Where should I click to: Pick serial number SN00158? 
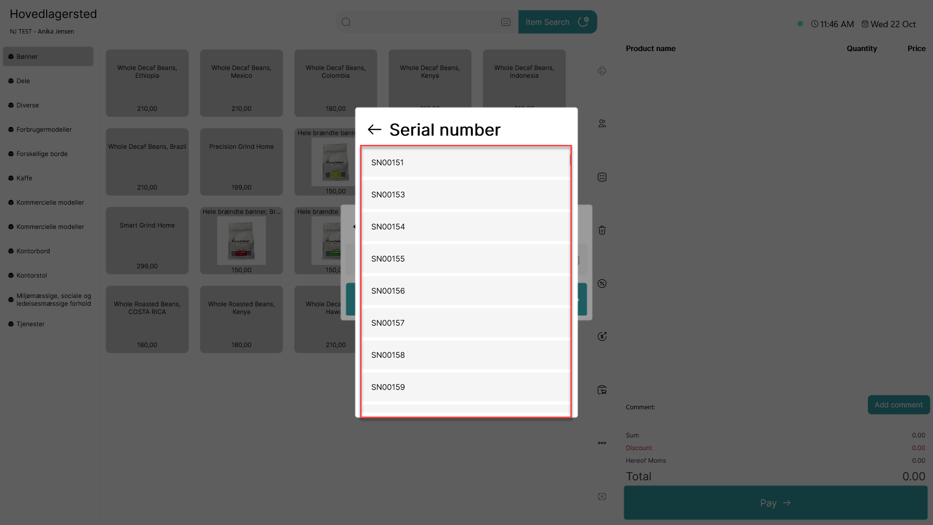click(x=466, y=355)
